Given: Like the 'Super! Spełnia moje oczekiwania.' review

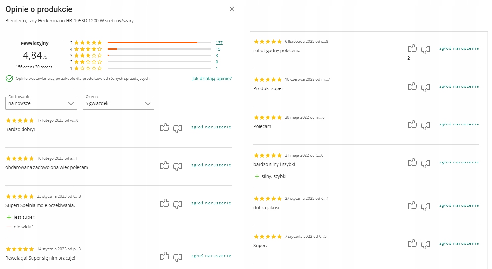Looking at the screenshot, I should tap(165, 203).
